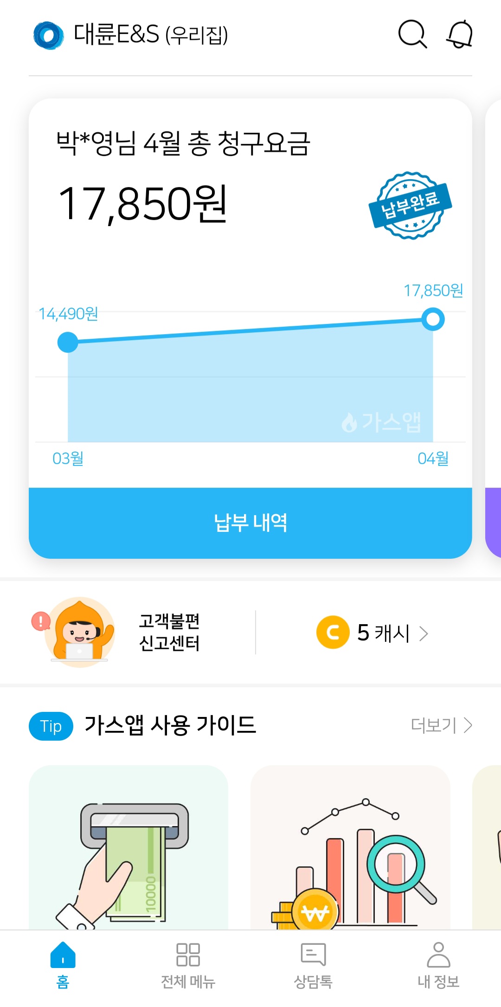Switch to the 상담톡 tab
The height and width of the screenshot is (1007, 501).
click(x=313, y=965)
